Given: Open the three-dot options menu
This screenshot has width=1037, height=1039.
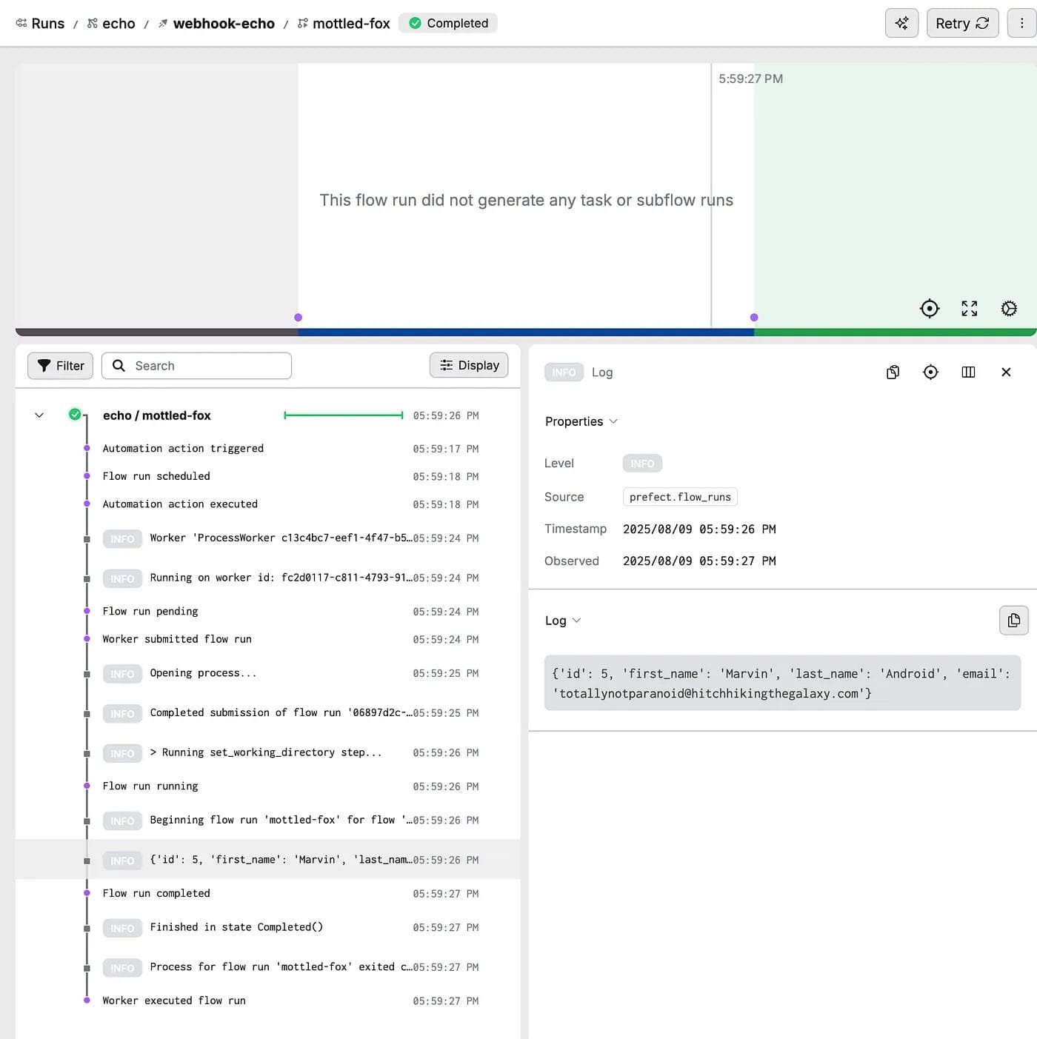Looking at the screenshot, I should click(1021, 23).
